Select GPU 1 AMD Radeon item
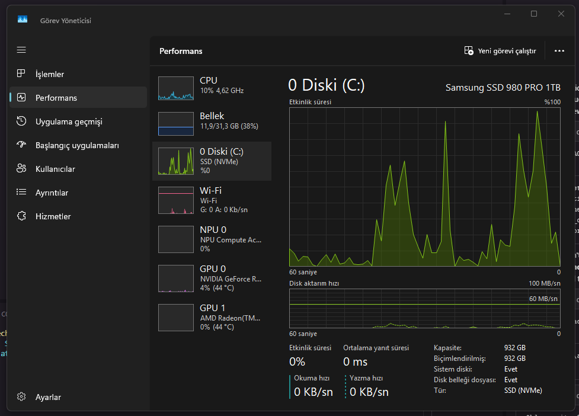579x416 pixels. pyautogui.click(x=212, y=318)
